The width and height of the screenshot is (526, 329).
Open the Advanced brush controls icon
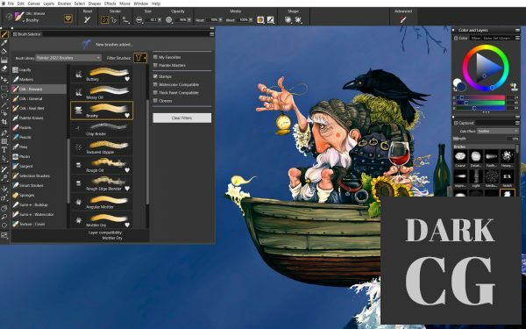[403, 19]
